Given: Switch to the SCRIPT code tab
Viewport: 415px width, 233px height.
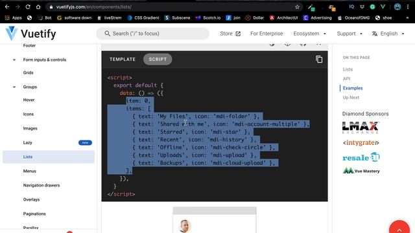Looking at the screenshot, I should pyautogui.click(x=158, y=59).
